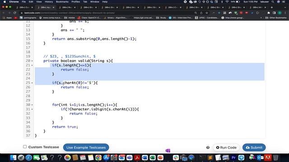Open the pantographs bookmark
This screenshot has height=162, width=289.
coord(28,18)
